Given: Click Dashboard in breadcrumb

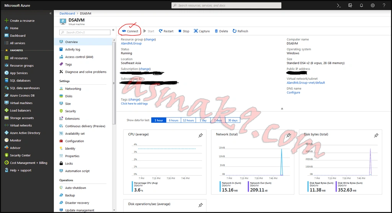Looking at the screenshot, I should [67, 13].
